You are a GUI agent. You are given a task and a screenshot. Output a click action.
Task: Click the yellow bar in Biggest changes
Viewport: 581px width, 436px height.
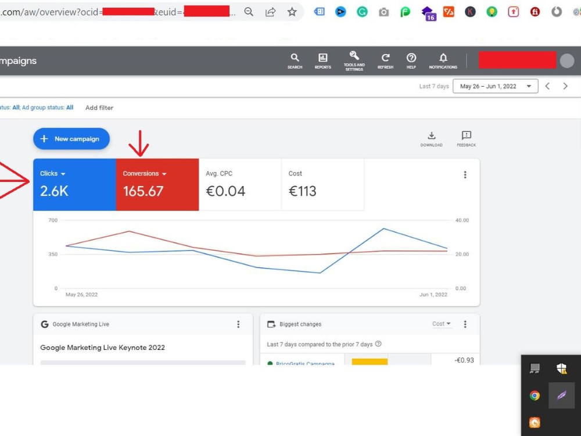pyautogui.click(x=370, y=362)
